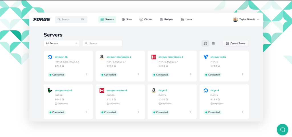Screen dimensions: 292x137
Task: Focus the top navigation Search box
Action: tap(71, 20)
